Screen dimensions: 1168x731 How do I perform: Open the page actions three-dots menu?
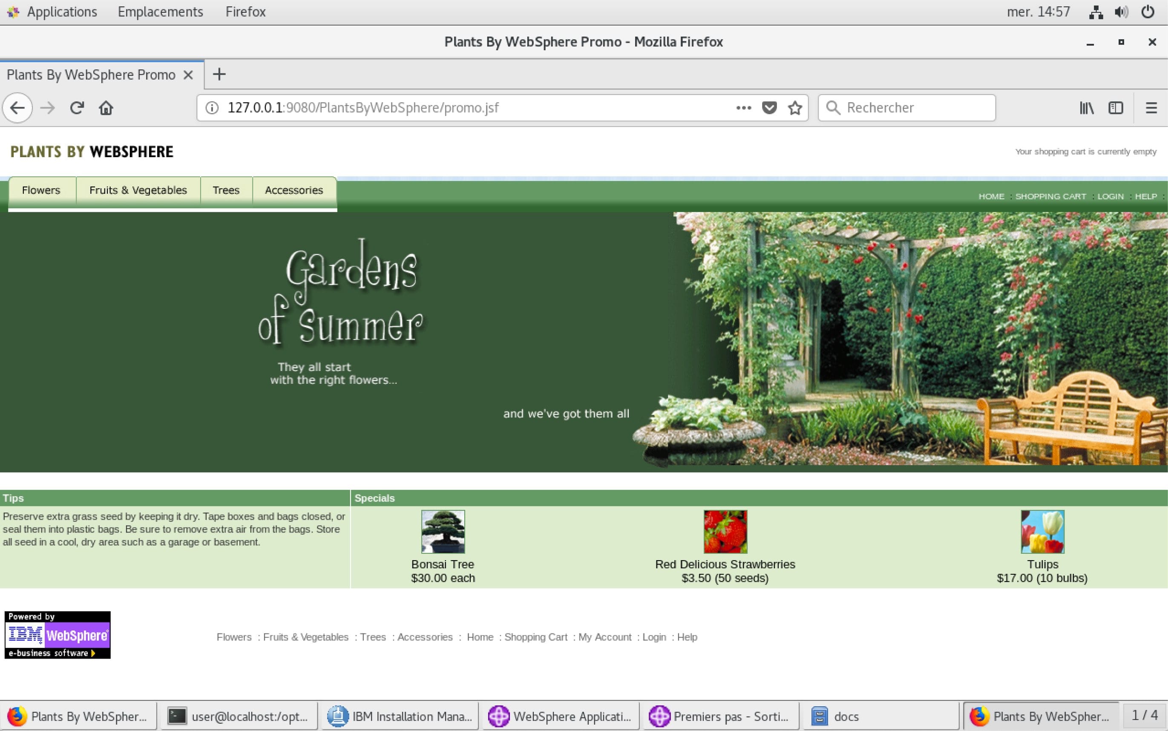click(x=743, y=107)
